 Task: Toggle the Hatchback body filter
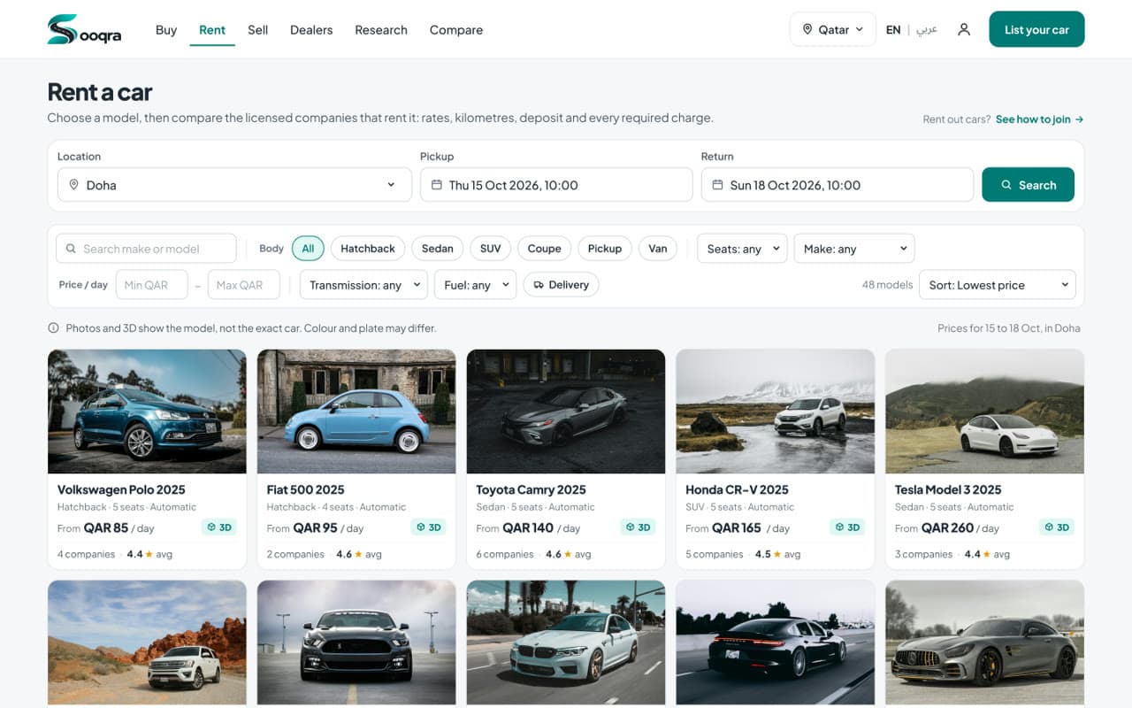[368, 249]
